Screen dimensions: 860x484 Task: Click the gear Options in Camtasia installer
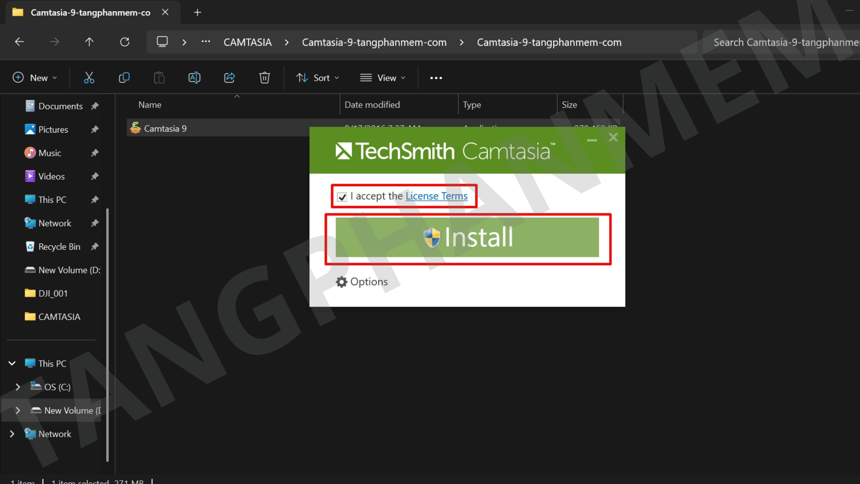click(362, 282)
